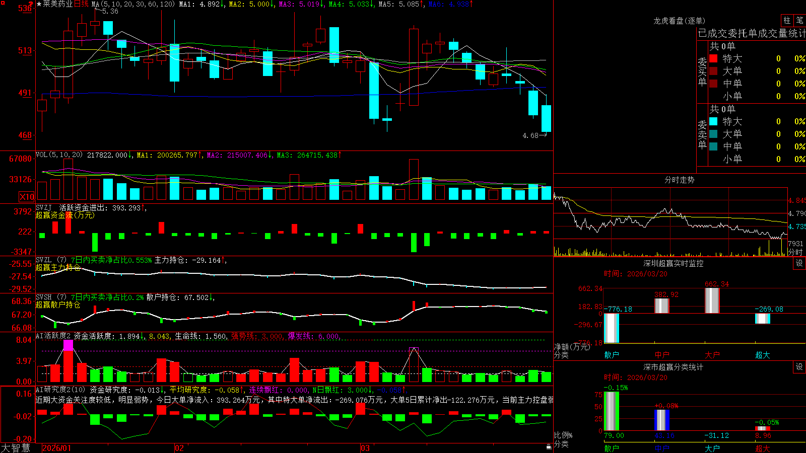
Task: Click the 深市超赢分类统计 panel title
Action: click(674, 367)
